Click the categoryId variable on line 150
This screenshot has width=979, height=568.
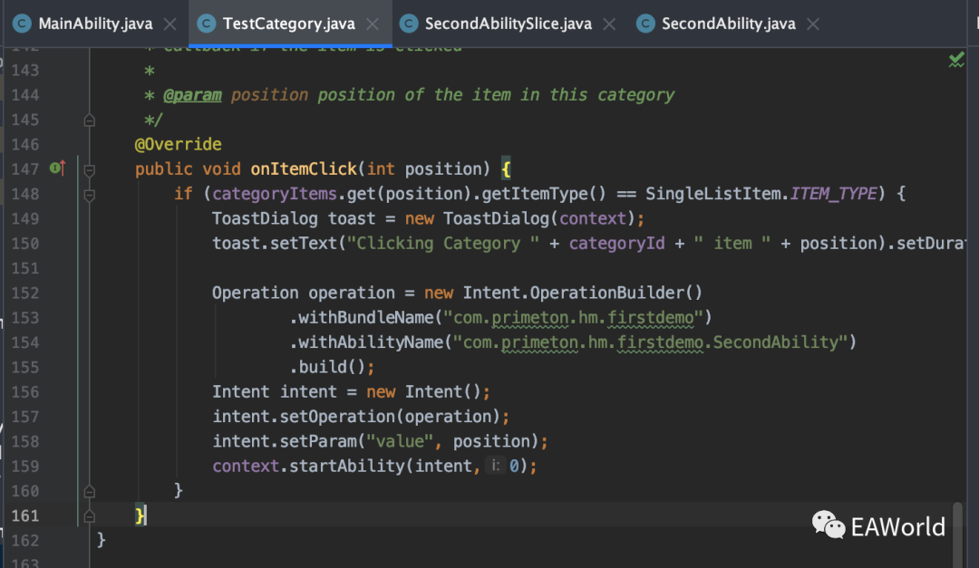click(617, 244)
